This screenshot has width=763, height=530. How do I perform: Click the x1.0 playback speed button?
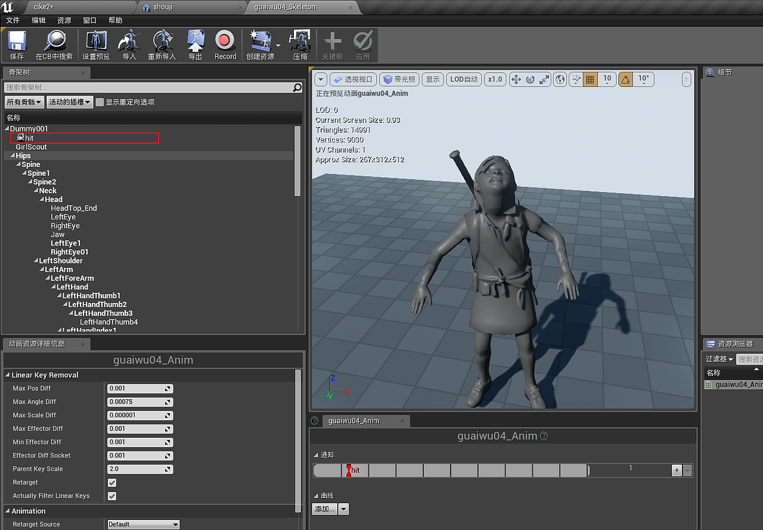495,79
